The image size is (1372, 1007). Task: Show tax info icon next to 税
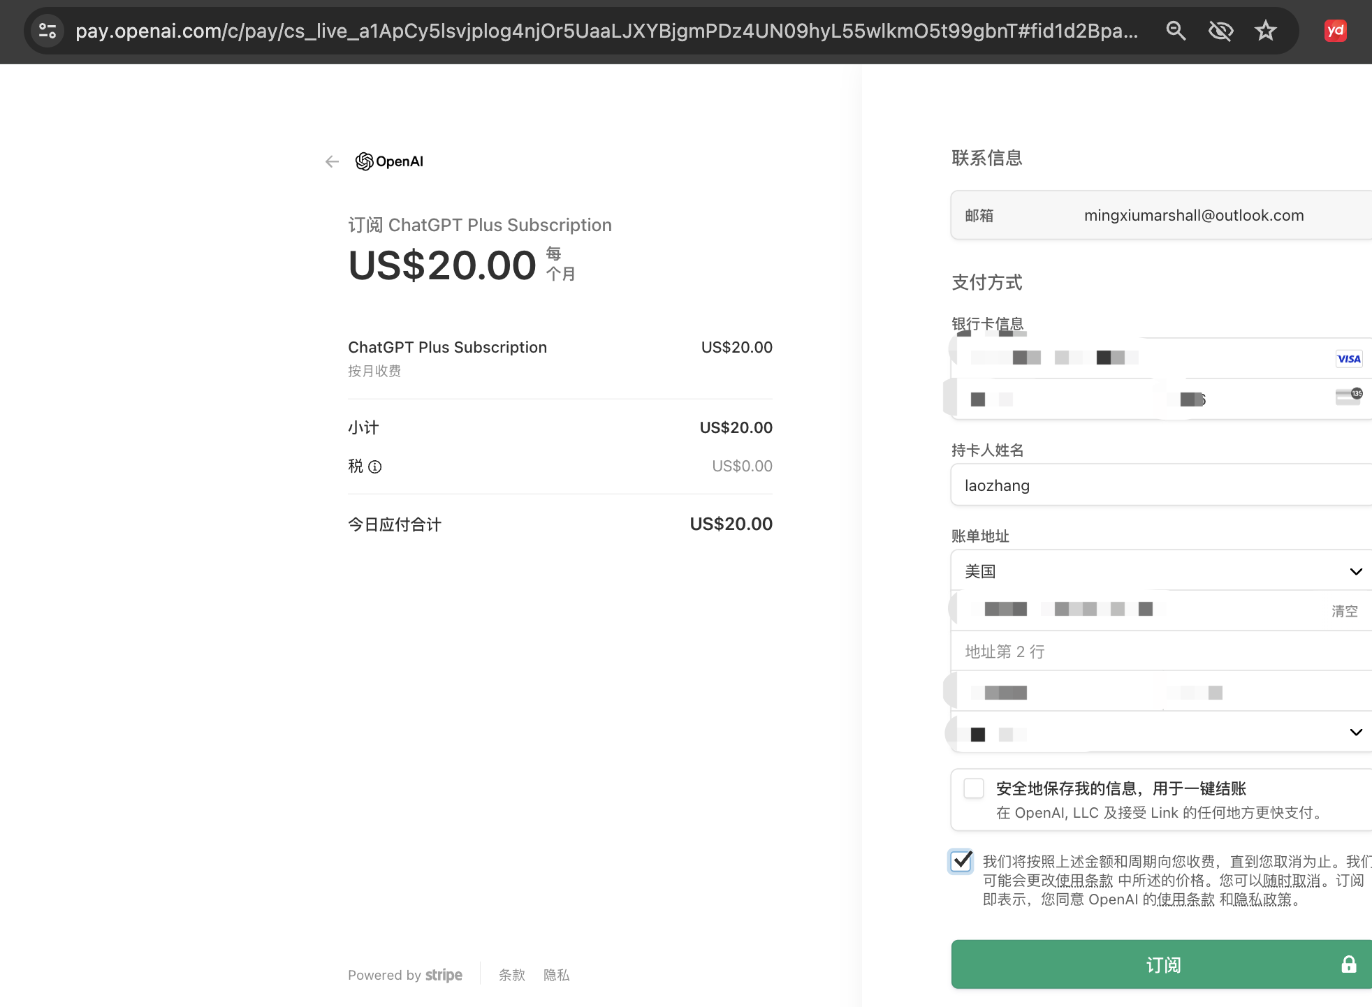pos(375,466)
